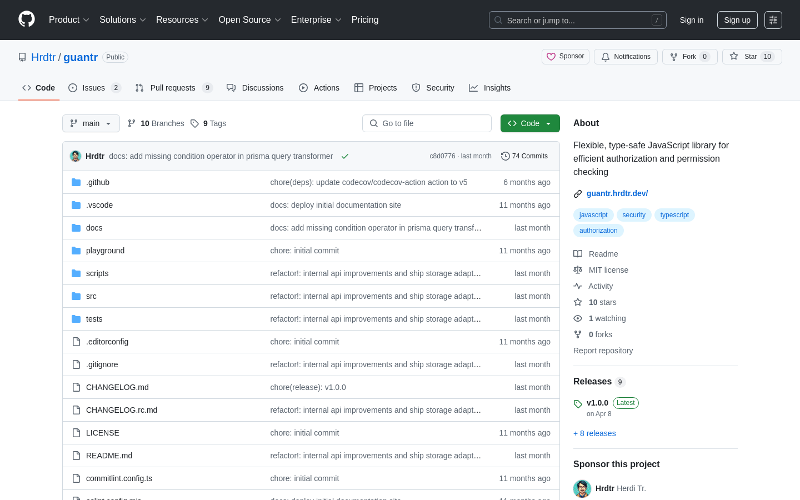Expand the Solutions menu
This screenshot has width=800, height=500.
pyautogui.click(x=123, y=20)
